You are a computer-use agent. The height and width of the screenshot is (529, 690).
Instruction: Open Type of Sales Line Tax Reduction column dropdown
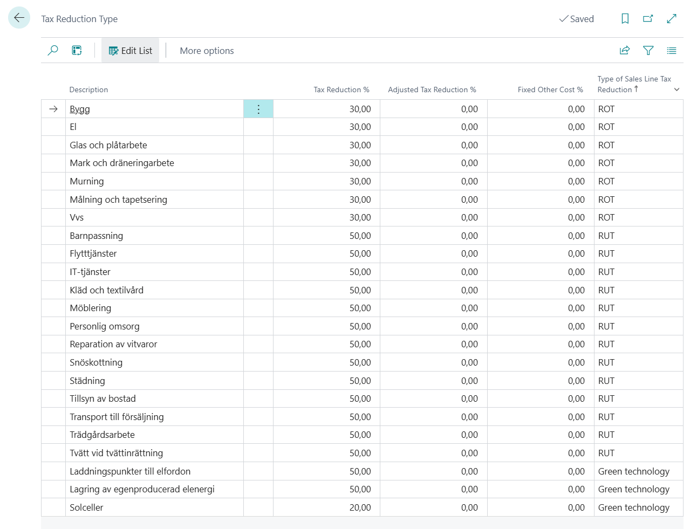coord(677,90)
